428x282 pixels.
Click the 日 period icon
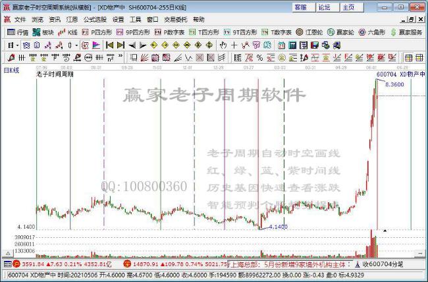pyautogui.click(x=11, y=45)
